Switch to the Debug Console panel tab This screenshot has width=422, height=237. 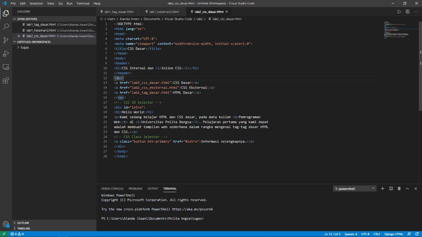[x=112, y=188]
